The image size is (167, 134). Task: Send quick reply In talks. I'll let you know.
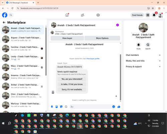pos(72,84)
